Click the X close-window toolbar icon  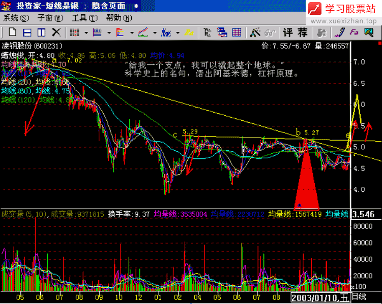point(56,32)
